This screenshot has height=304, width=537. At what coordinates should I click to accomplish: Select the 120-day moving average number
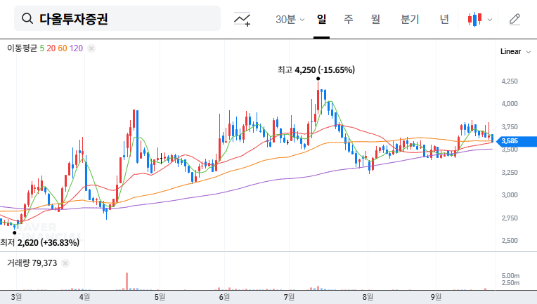pyautogui.click(x=76, y=48)
